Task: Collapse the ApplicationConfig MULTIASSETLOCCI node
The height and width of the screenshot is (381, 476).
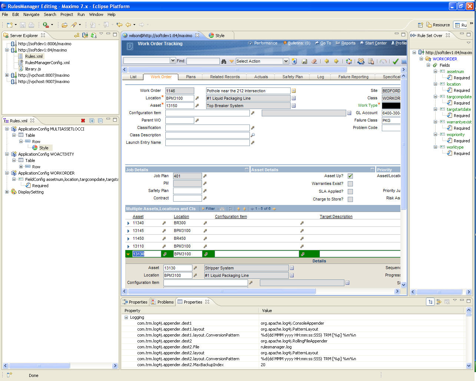Action: (7, 129)
